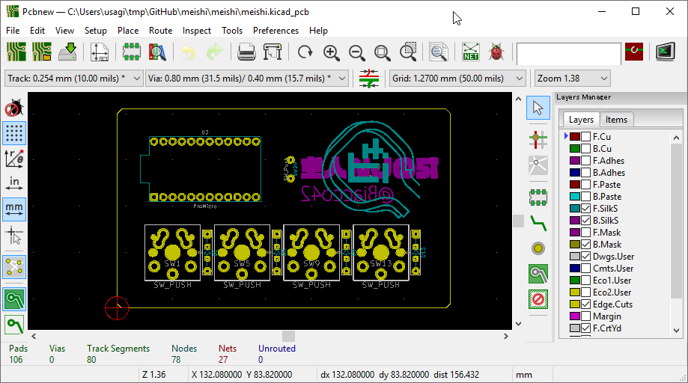This screenshot has height=383, width=688.
Task: Select the add filled zones tool
Action: 538,275
